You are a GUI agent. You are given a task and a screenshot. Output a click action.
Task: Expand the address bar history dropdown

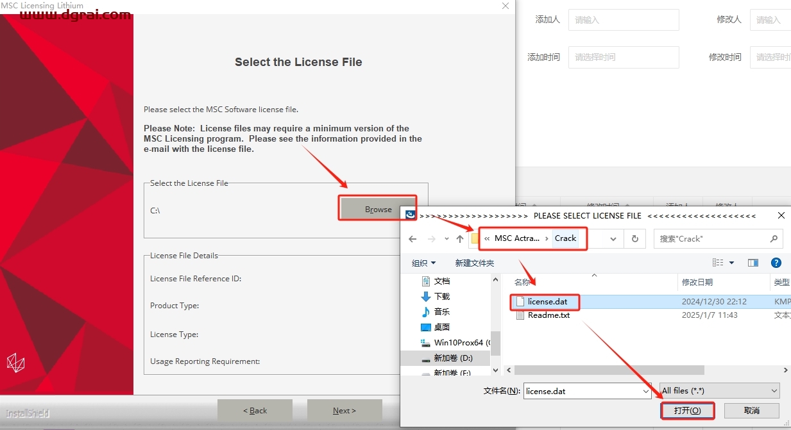point(614,238)
